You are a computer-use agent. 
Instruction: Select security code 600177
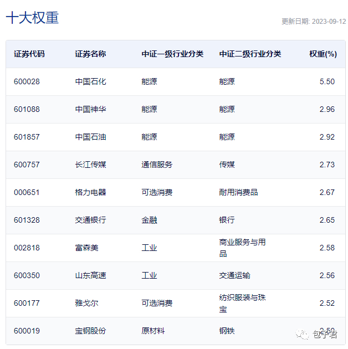pos(27,303)
